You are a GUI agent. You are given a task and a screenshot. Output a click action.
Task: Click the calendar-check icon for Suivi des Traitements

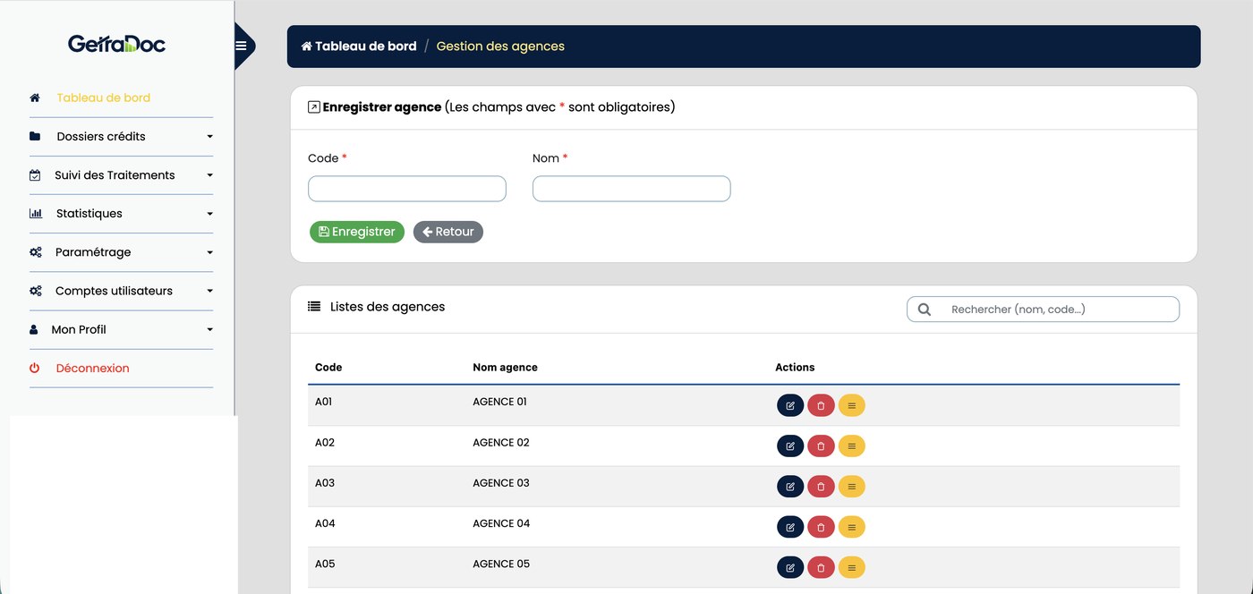[x=35, y=175]
